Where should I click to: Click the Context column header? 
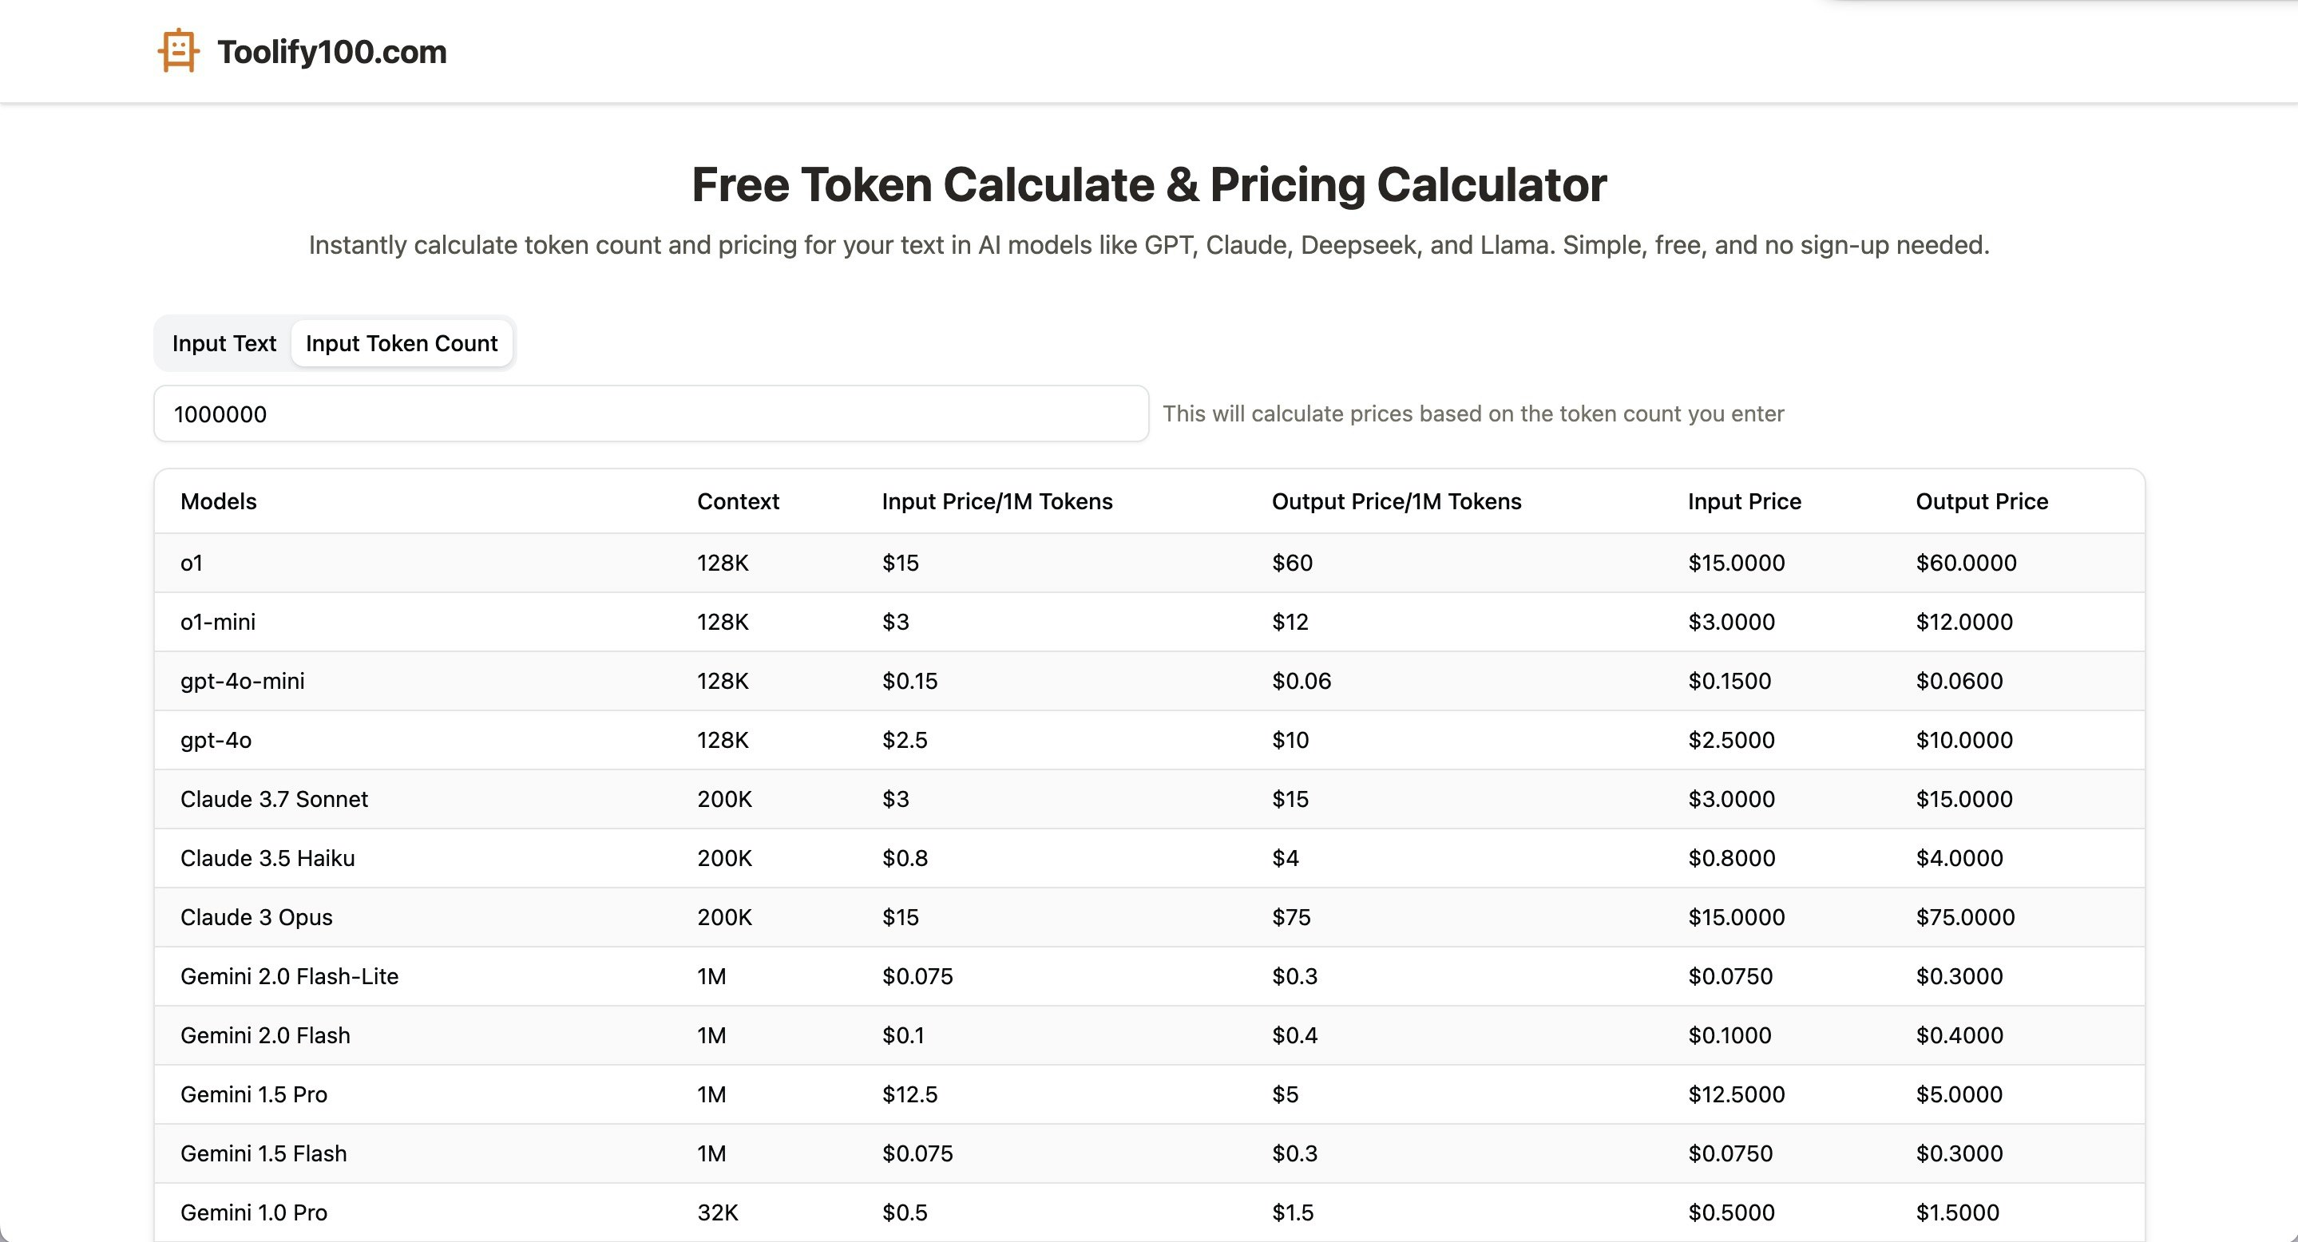click(x=738, y=501)
